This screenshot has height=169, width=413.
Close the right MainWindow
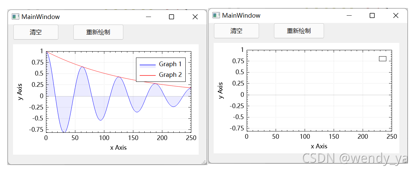pos(396,16)
